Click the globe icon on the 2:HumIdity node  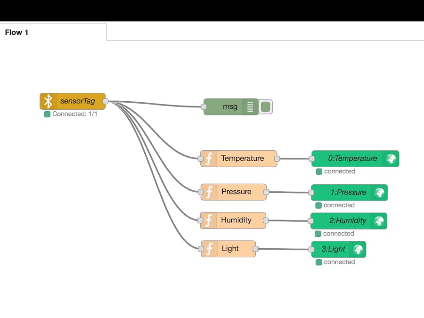click(379, 220)
